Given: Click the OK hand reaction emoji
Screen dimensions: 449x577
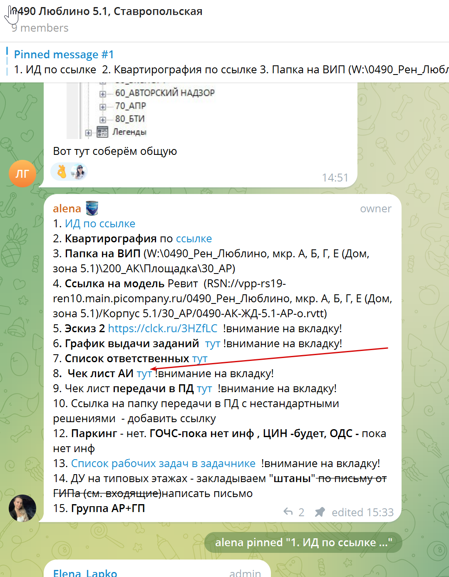Looking at the screenshot, I should [62, 172].
